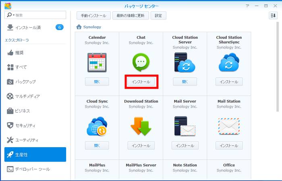The image size is (282, 181).
Task: Select the 生産性 productivity category
Action: (35, 154)
